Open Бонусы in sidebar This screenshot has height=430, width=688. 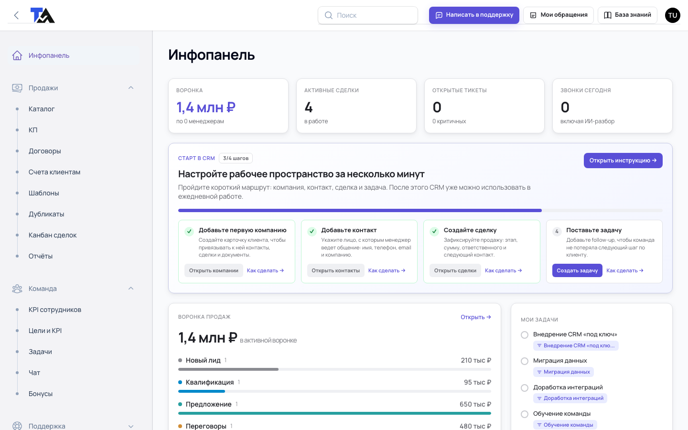click(41, 394)
